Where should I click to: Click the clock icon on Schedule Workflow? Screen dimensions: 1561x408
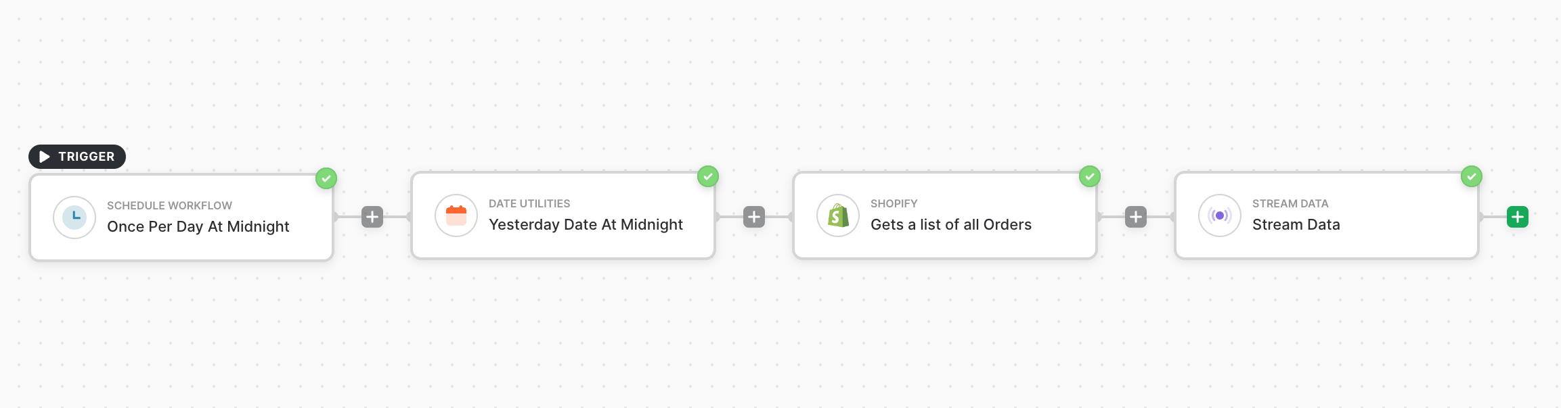[x=74, y=218]
